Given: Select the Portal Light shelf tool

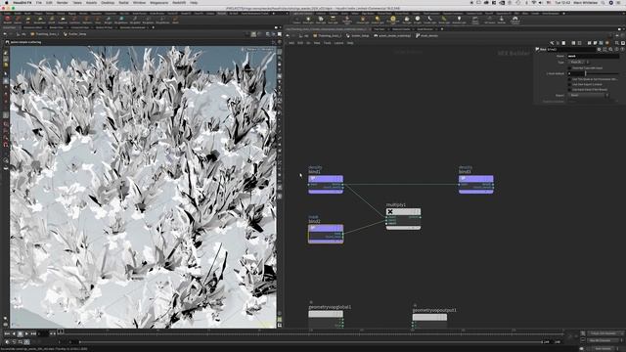Looking at the screenshot, I should tap(443, 20).
